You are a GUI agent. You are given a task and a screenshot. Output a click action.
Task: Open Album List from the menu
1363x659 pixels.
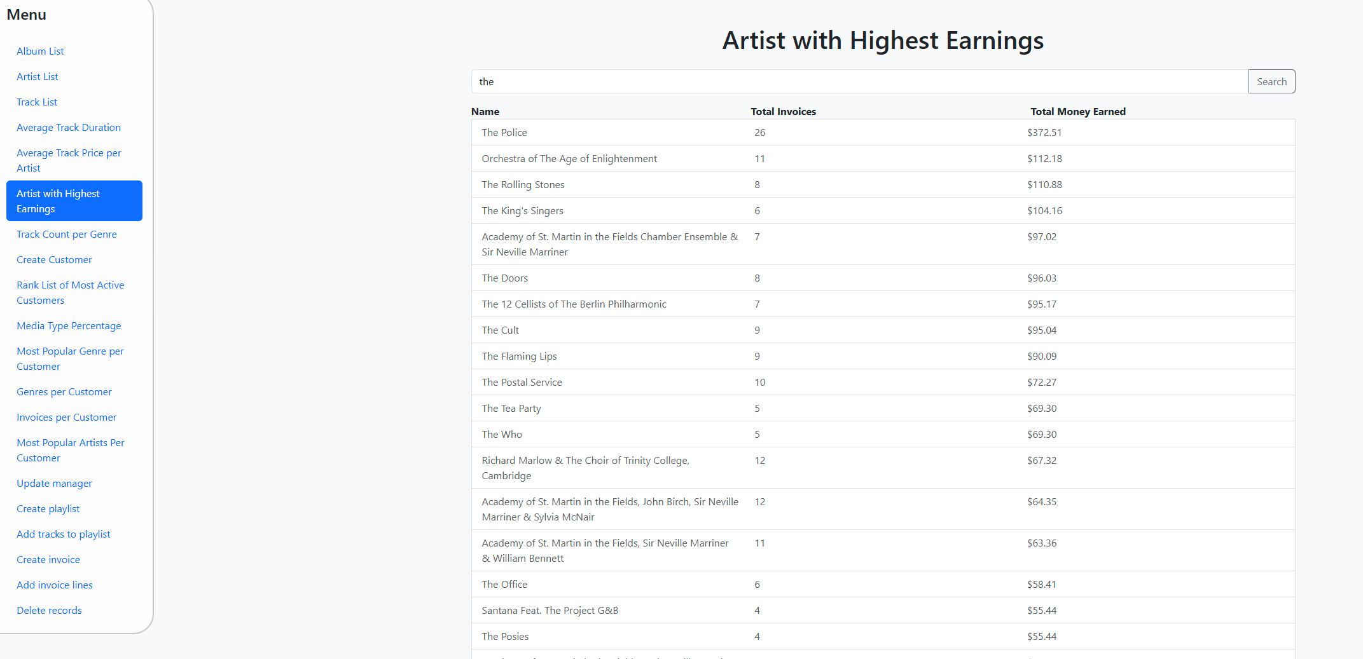coord(40,51)
